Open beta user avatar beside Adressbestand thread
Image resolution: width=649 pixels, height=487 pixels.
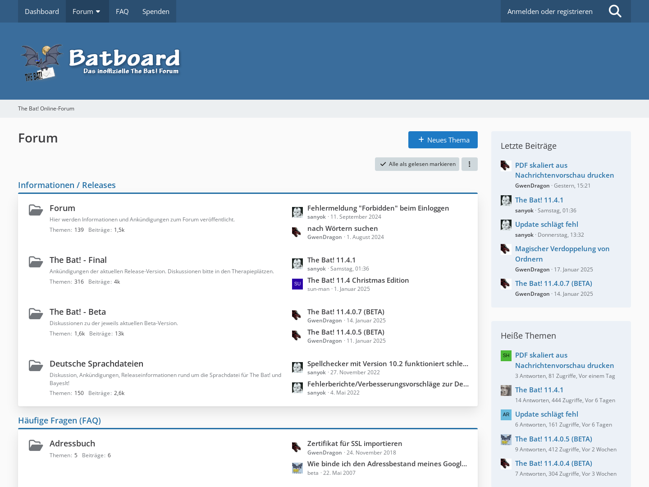(297, 468)
